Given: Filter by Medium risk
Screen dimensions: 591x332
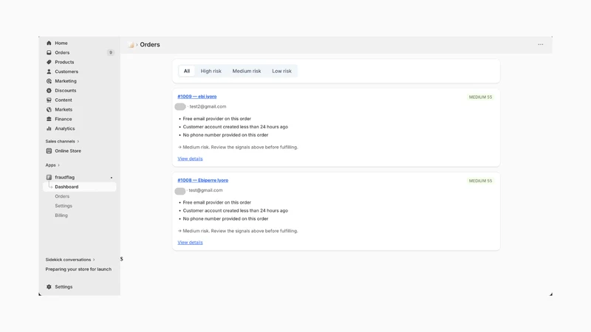Looking at the screenshot, I should 247,71.
